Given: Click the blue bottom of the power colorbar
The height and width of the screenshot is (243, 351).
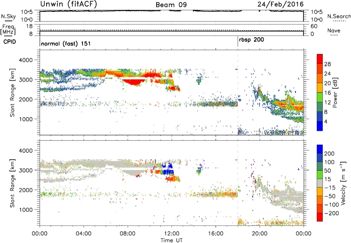Looking at the screenshot, I should pos(320,126).
